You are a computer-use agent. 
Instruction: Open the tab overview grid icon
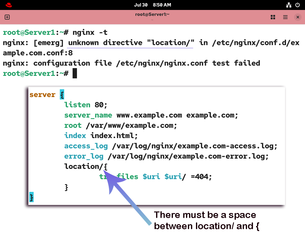(x=273, y=17)
